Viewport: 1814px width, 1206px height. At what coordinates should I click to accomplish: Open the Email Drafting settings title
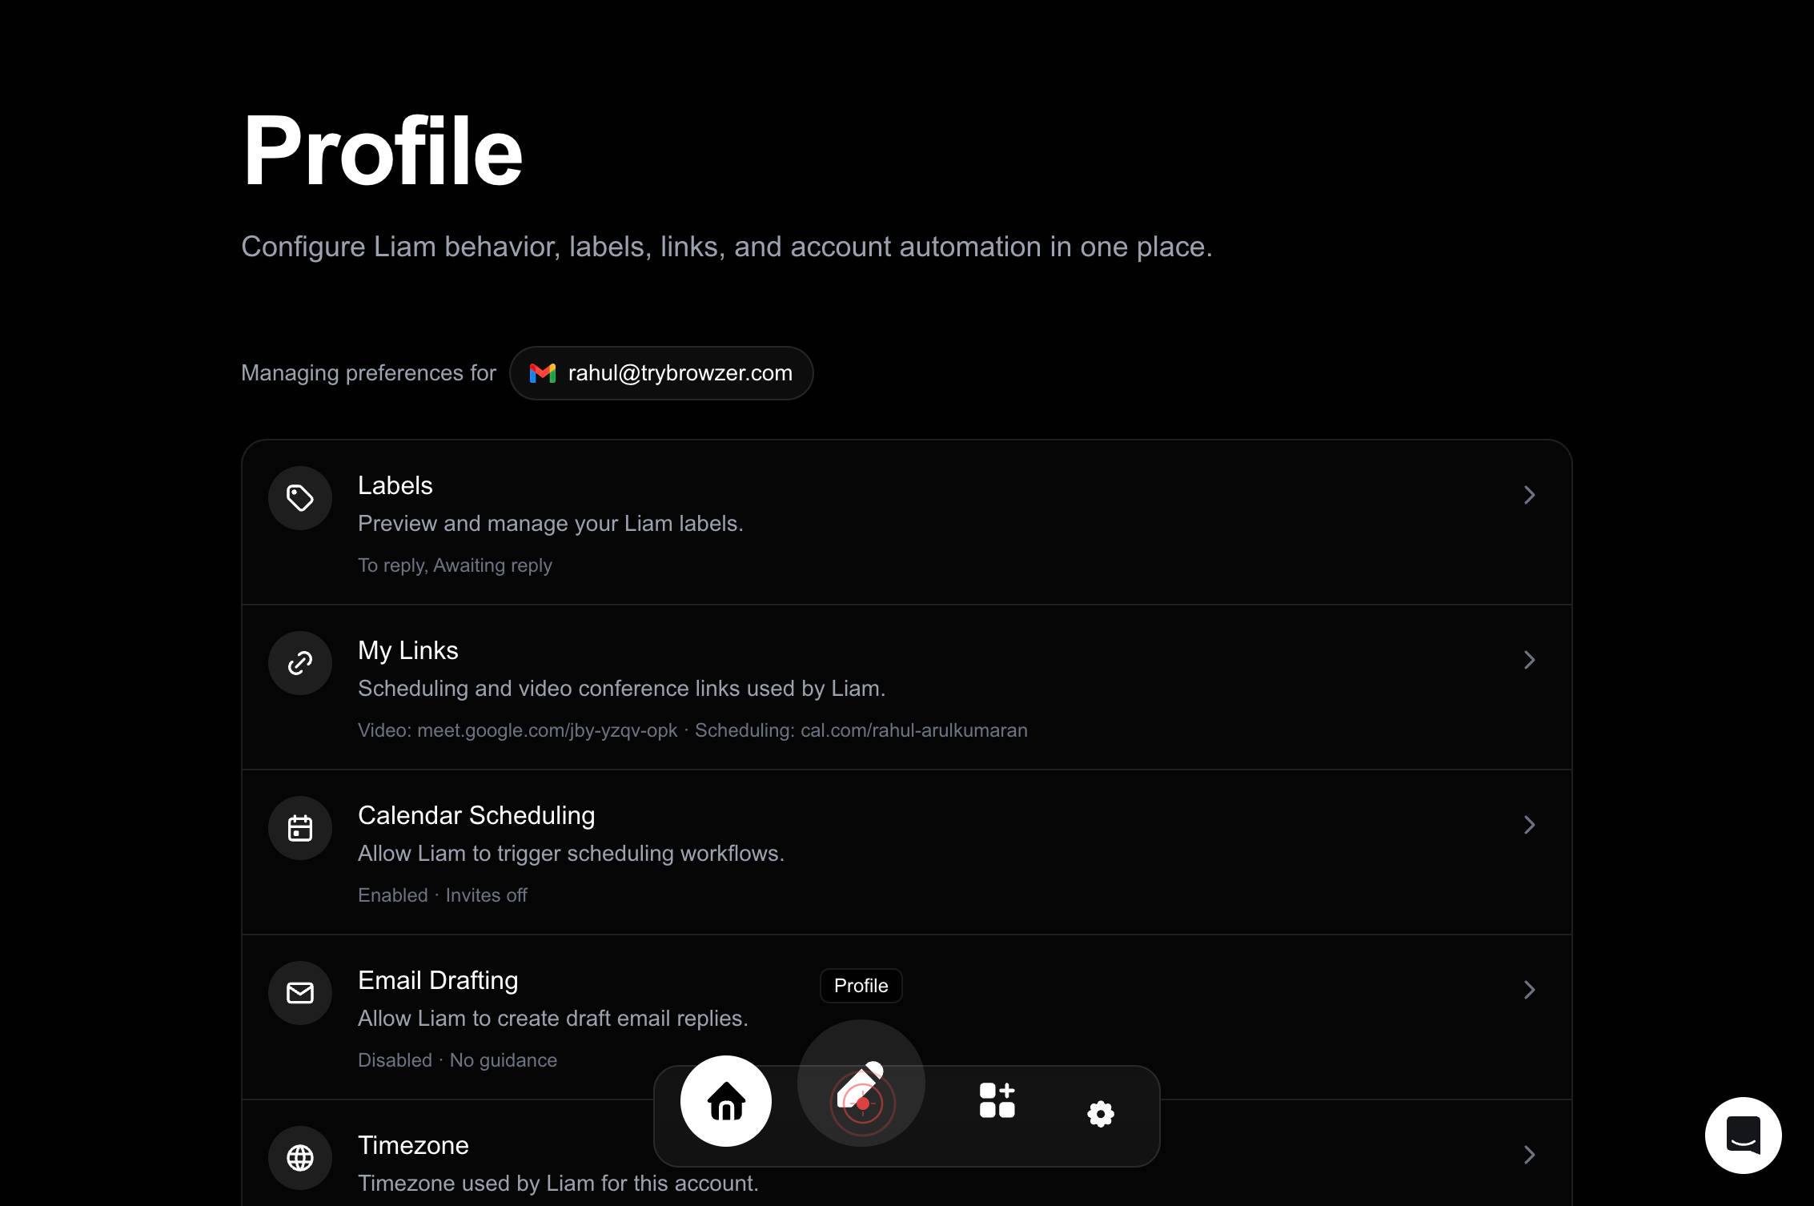438,980
